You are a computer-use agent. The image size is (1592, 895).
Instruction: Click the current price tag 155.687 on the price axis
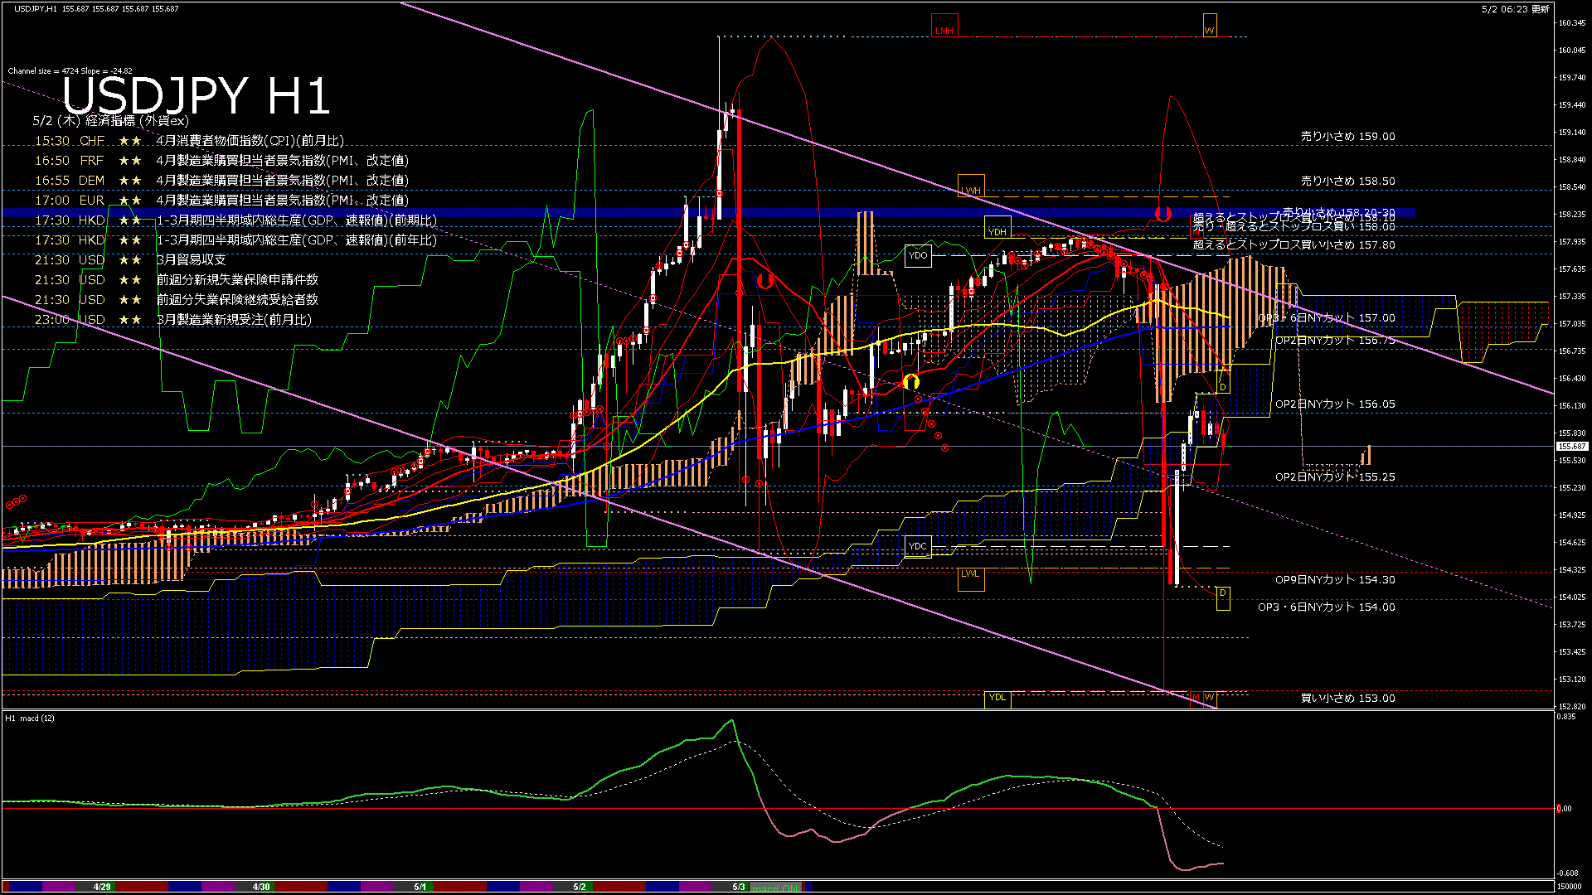click(x=1571, y=447)
